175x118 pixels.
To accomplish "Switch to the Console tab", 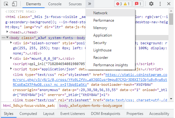I will point(55,4).
